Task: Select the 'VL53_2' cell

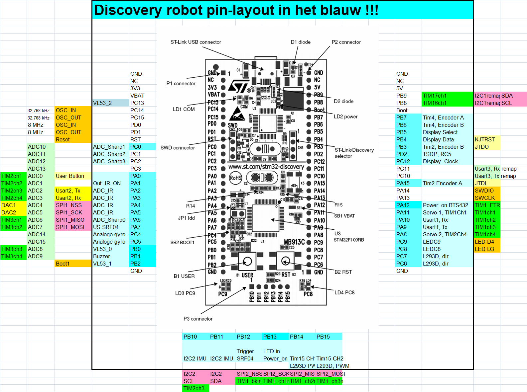Action: click(111, 103)
